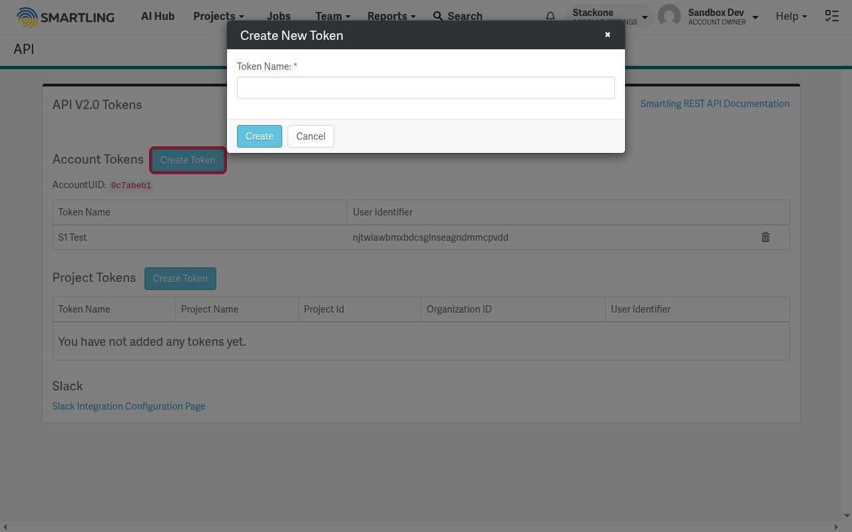852x532 pixels.
Task: Open Slack Integration Configuration Page link
Action: pos(128,406)
